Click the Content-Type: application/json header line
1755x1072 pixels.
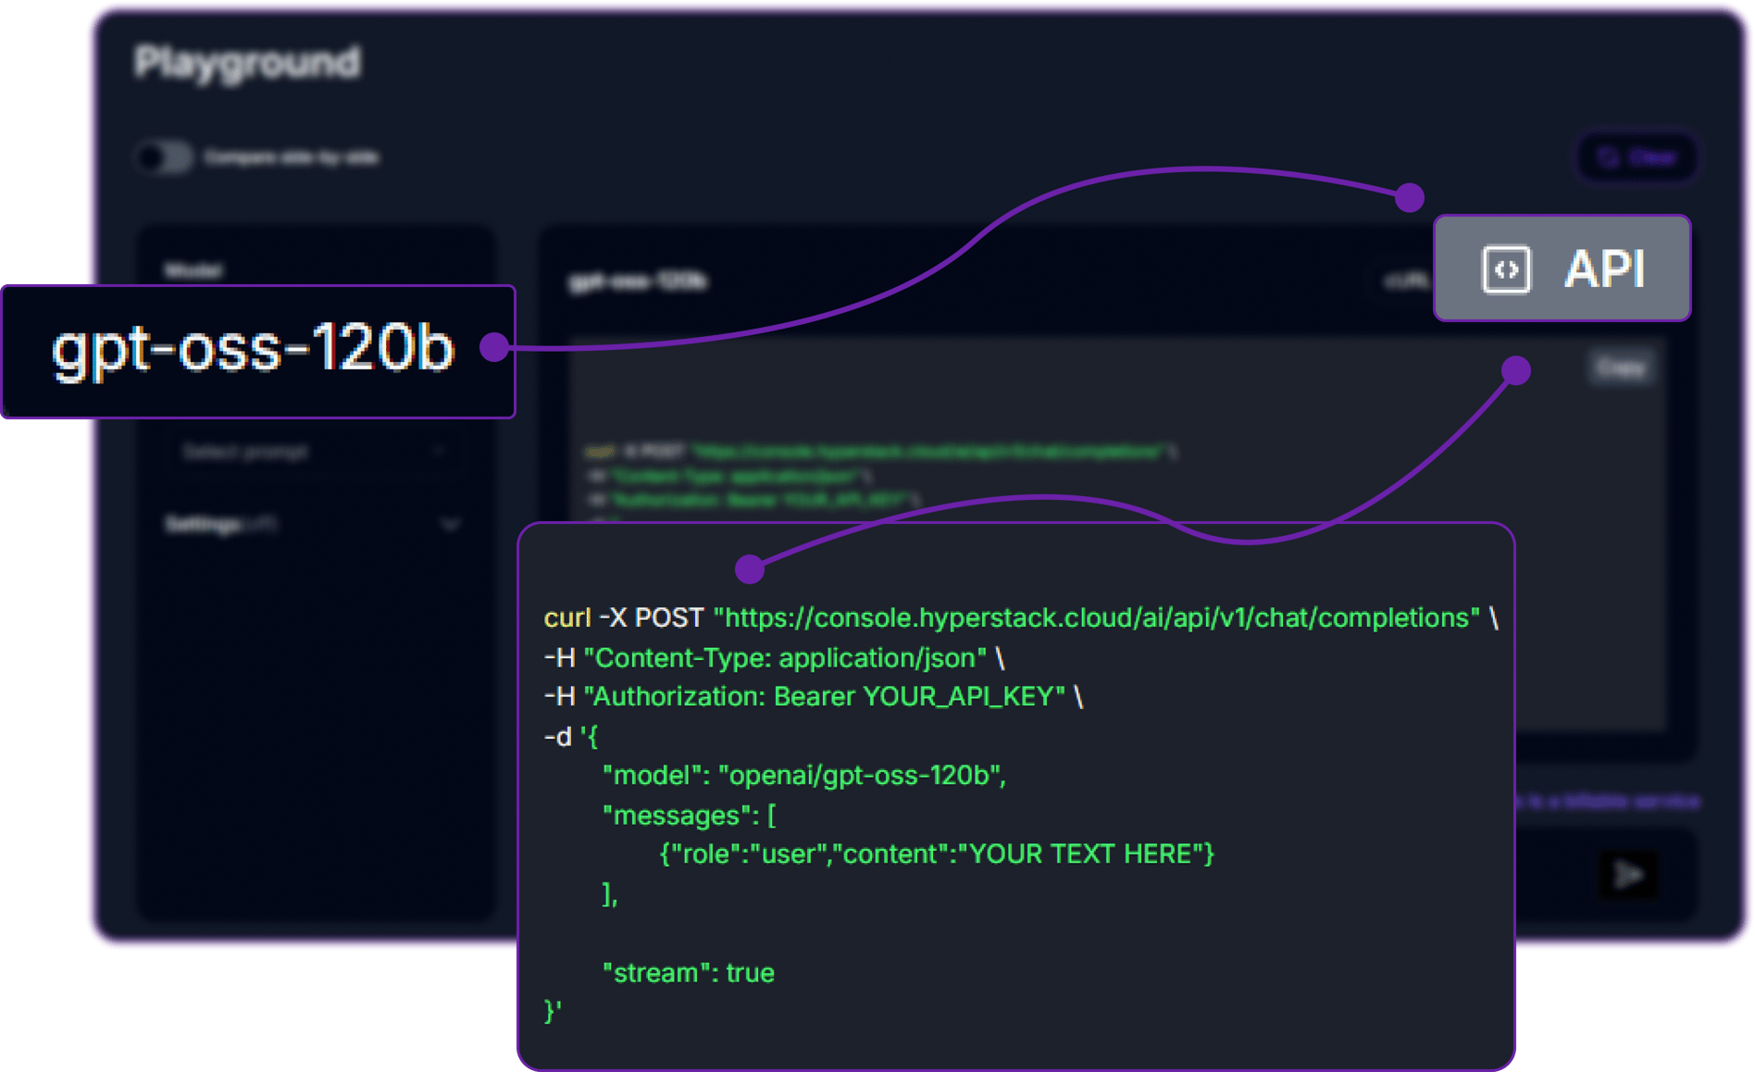tap(774, 658)
